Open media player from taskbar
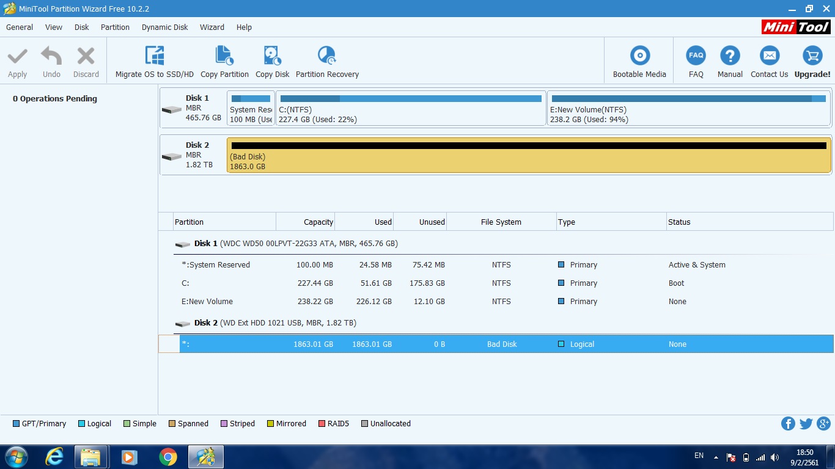This screenshot has width=835, height=469. tap(129, 457)
